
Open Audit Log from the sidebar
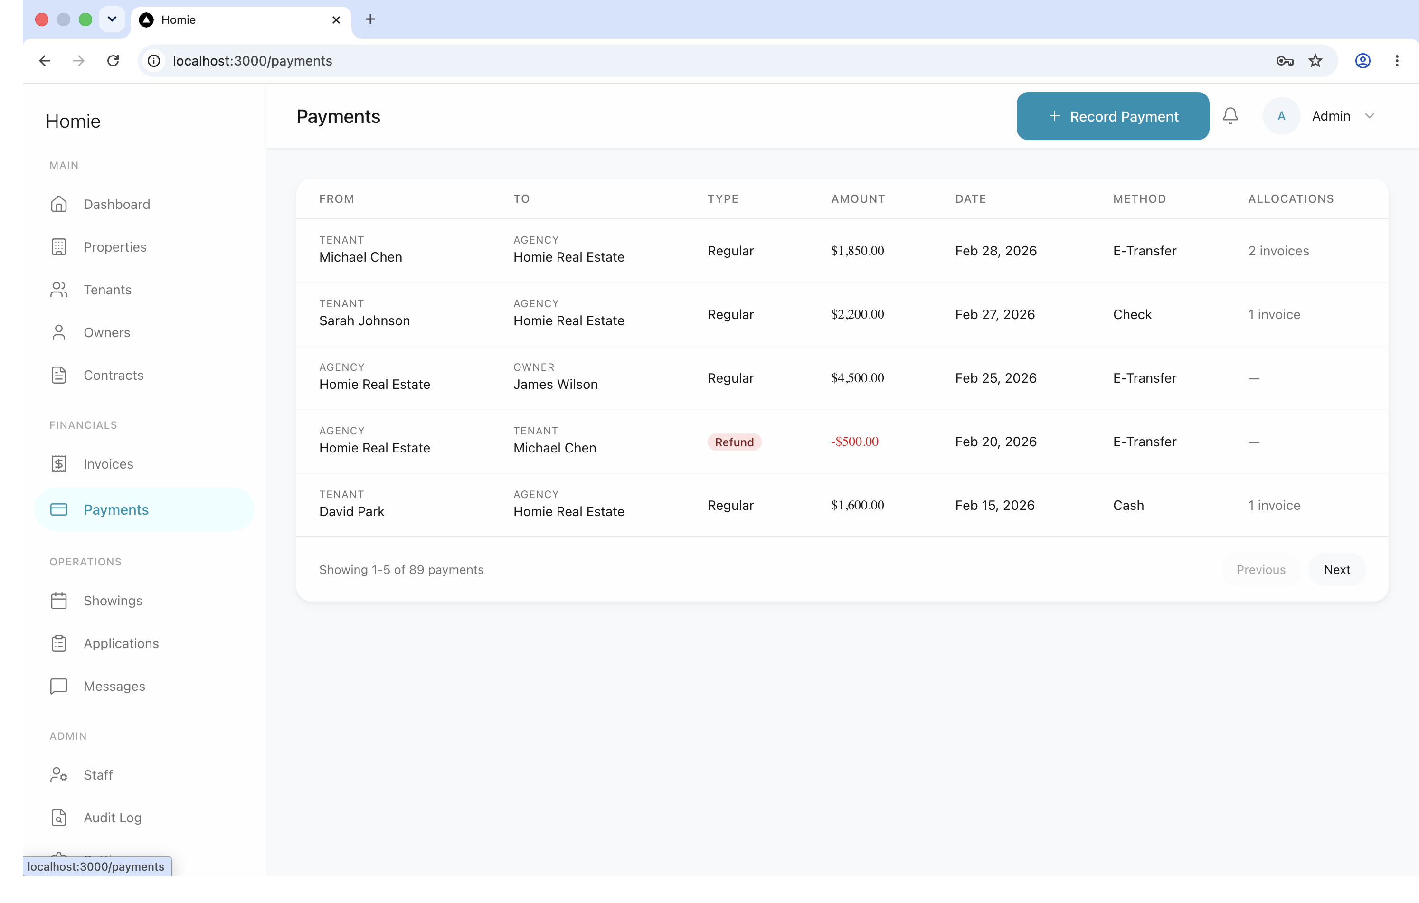tap(144, 818)
